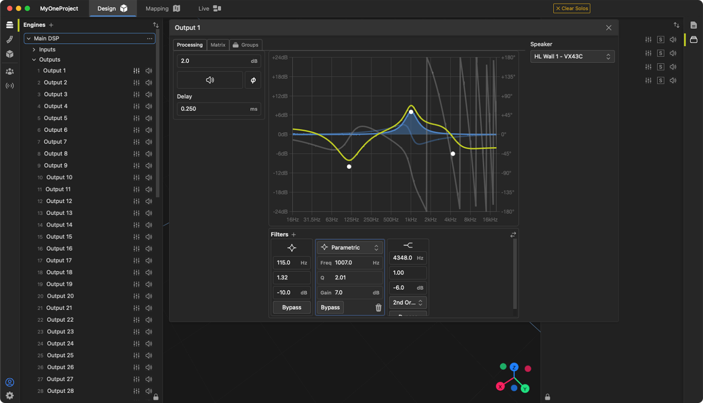703x403 pixels.
Task: Click the 1 kHz EQ handle on graph
Action: coord(411,112)
